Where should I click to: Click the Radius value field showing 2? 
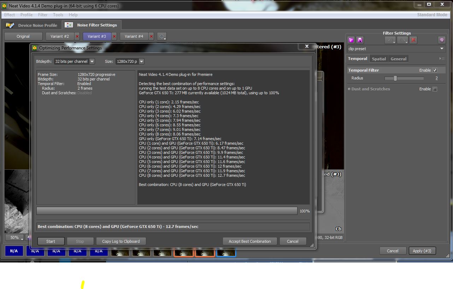(x=436, y=78)
